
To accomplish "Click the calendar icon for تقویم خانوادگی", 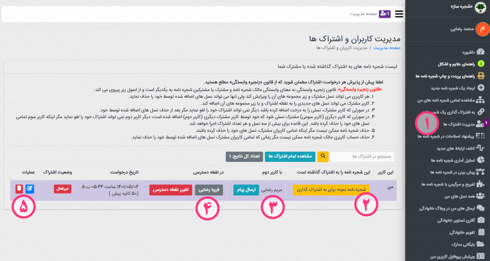I will tap(481, 232).
